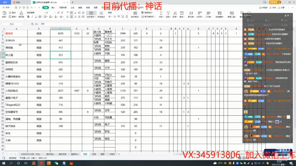Viewport: 296px width, 166px height.
Task: Open WPS from the red taskbar icon
Action: pos(41,163)
